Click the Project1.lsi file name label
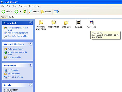The image size is (122, 92). click(91, 27)
